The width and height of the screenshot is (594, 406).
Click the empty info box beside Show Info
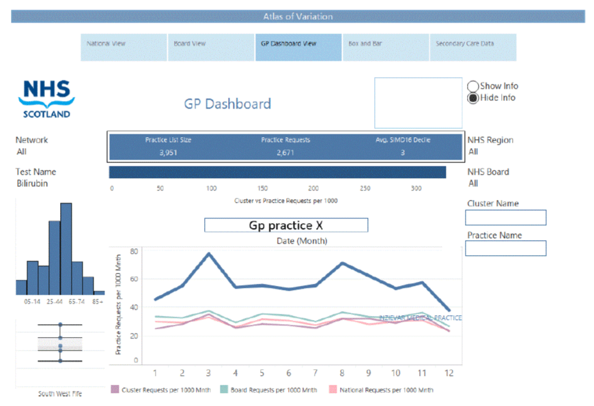(419, 103)
